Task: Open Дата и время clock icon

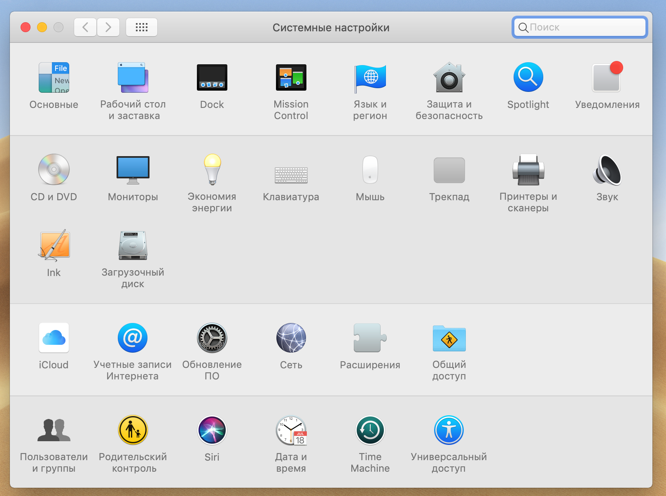Action: point(291,430)
